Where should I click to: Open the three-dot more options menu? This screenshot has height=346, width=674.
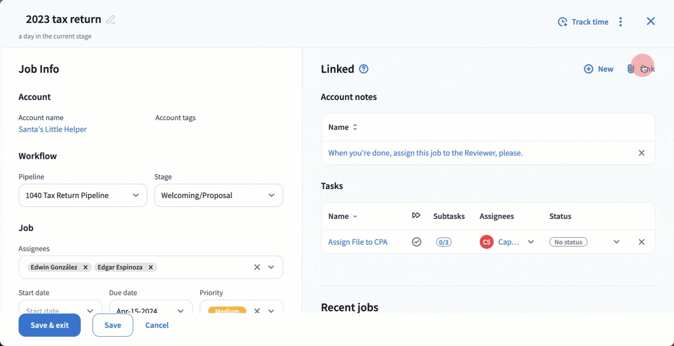point(621,22)
